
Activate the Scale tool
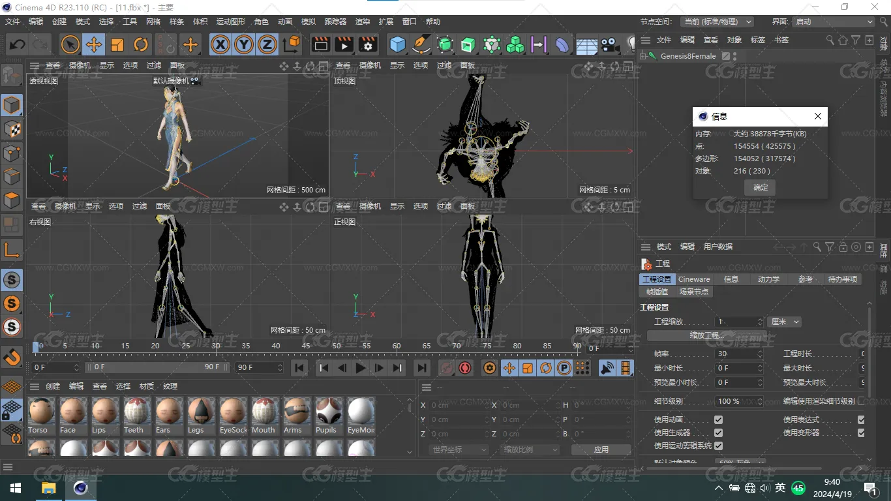point(117,44)
